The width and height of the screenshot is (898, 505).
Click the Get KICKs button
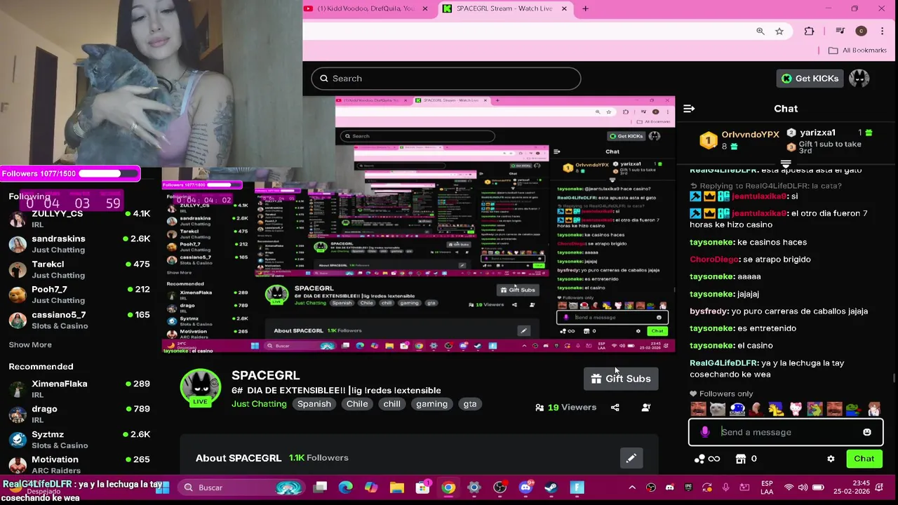809,79
